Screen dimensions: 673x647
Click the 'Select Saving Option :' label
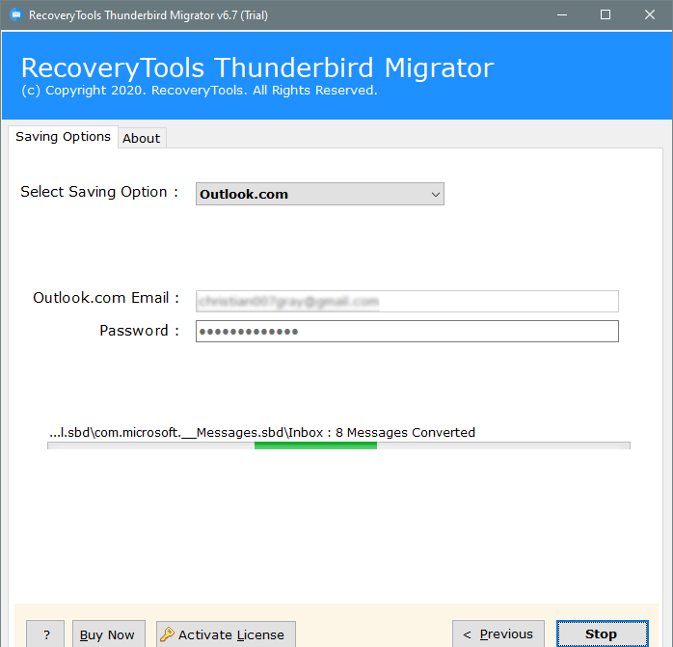tap(99, 192)
